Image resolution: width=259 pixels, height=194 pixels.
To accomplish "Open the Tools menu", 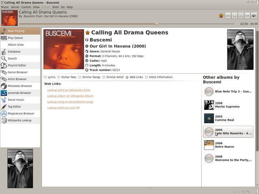I will pyautogui.click(x=55, y=7).
